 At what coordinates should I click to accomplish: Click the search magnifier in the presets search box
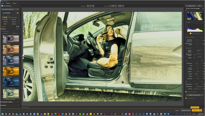coord(18,9)
